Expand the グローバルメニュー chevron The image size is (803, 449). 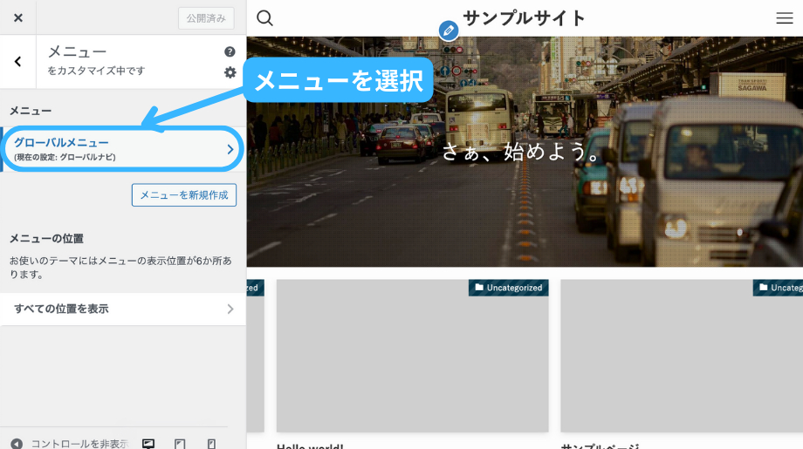tap(230, 149)
